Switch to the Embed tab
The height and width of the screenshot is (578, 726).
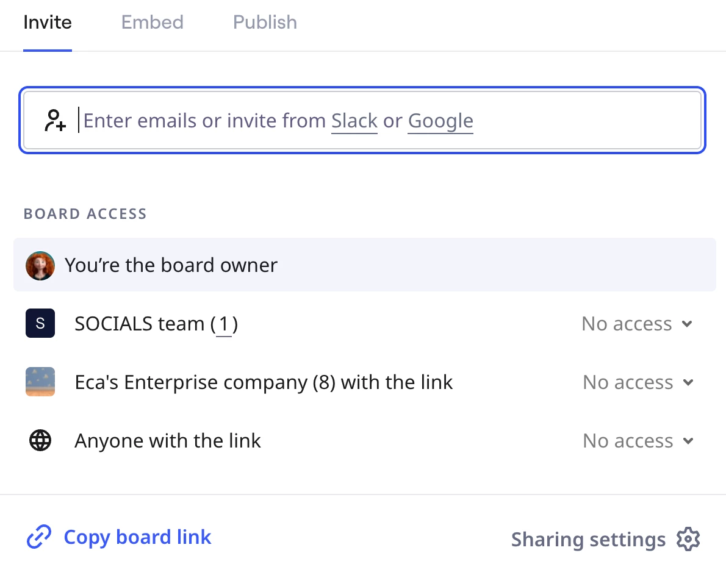[153, 23]
